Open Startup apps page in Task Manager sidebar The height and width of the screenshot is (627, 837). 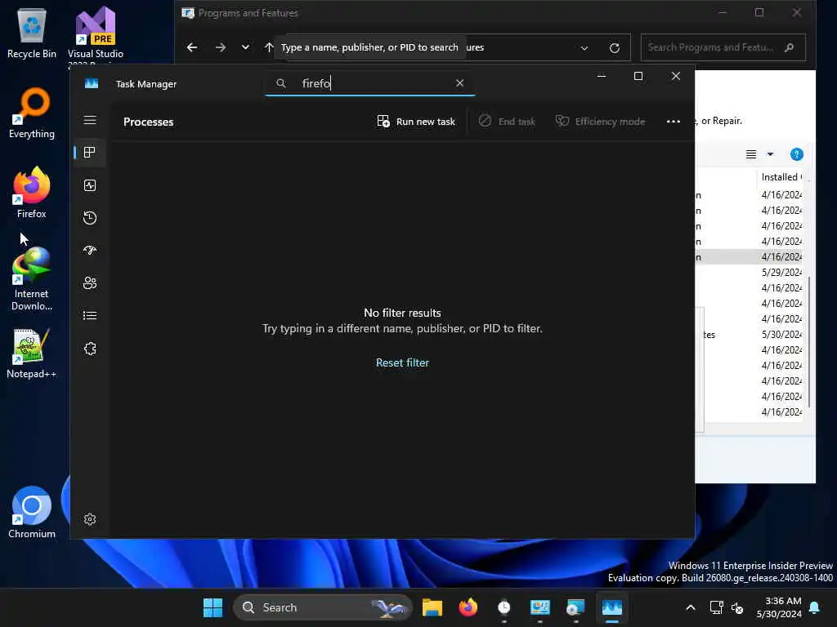90,250
